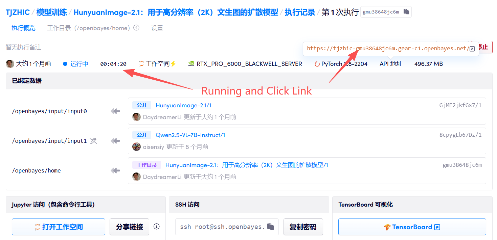Copy the execution ID gmu38648jc6m

point(406,12)
